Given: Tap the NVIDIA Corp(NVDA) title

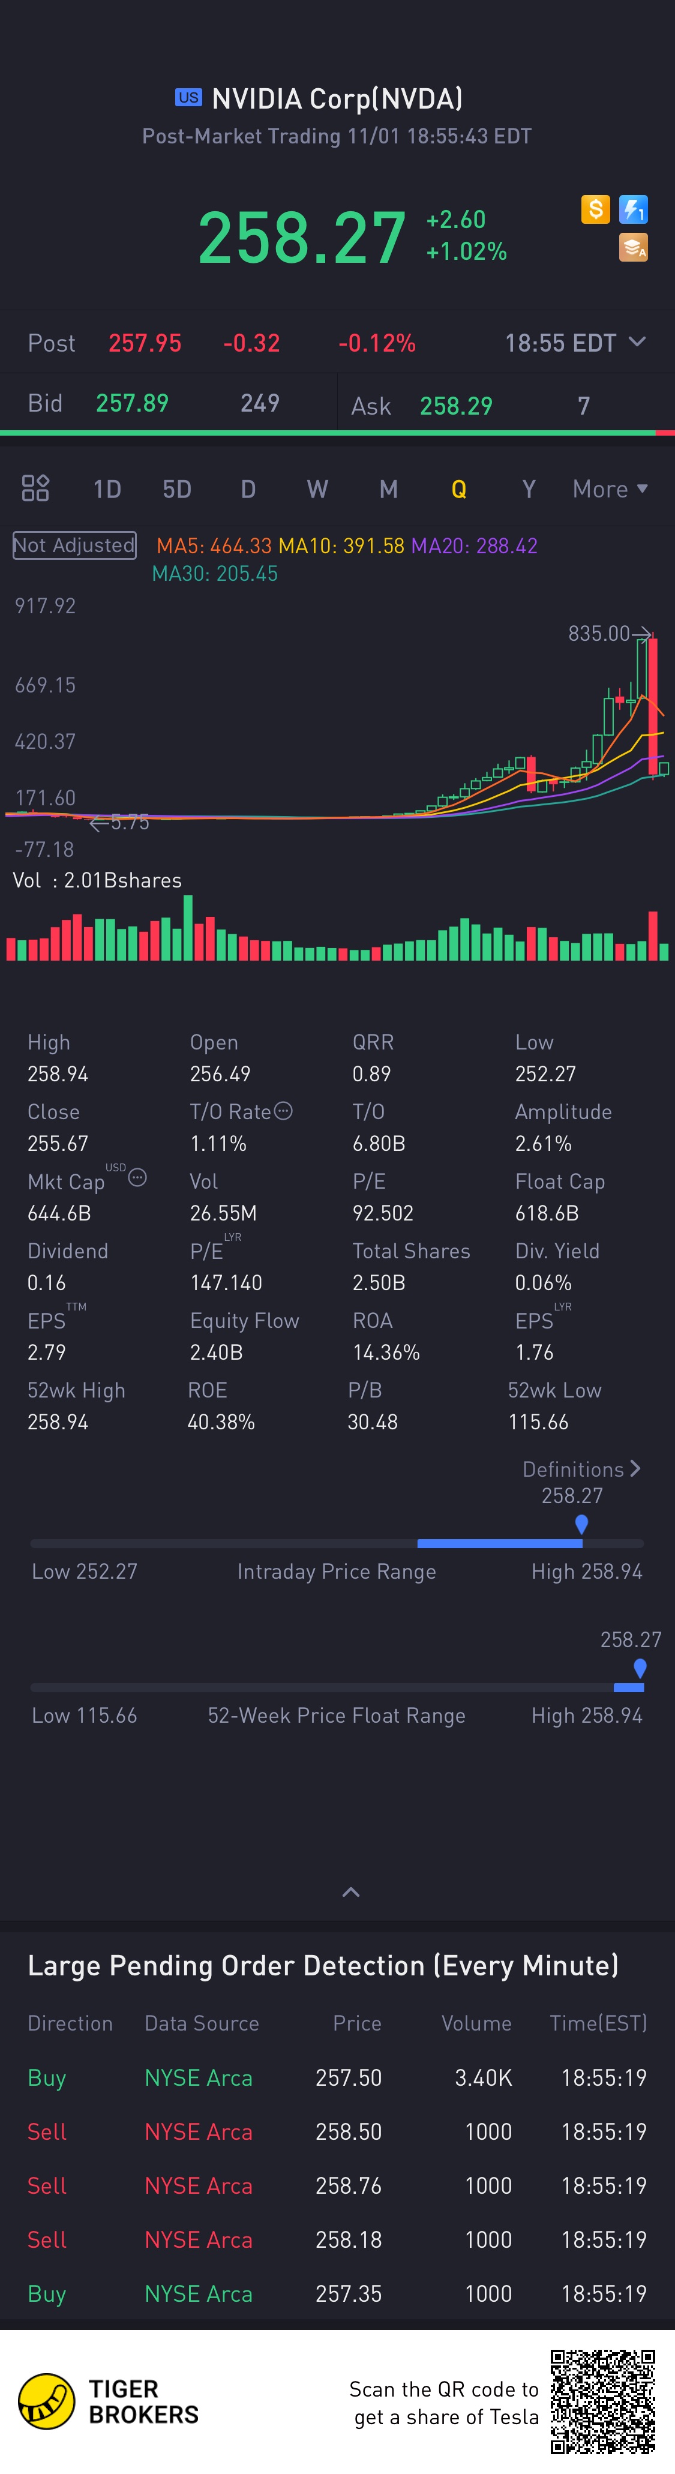Looking at the screenshot, I should click(337, 98).
